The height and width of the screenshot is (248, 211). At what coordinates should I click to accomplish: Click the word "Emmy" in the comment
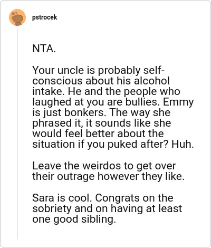point(178,102)
